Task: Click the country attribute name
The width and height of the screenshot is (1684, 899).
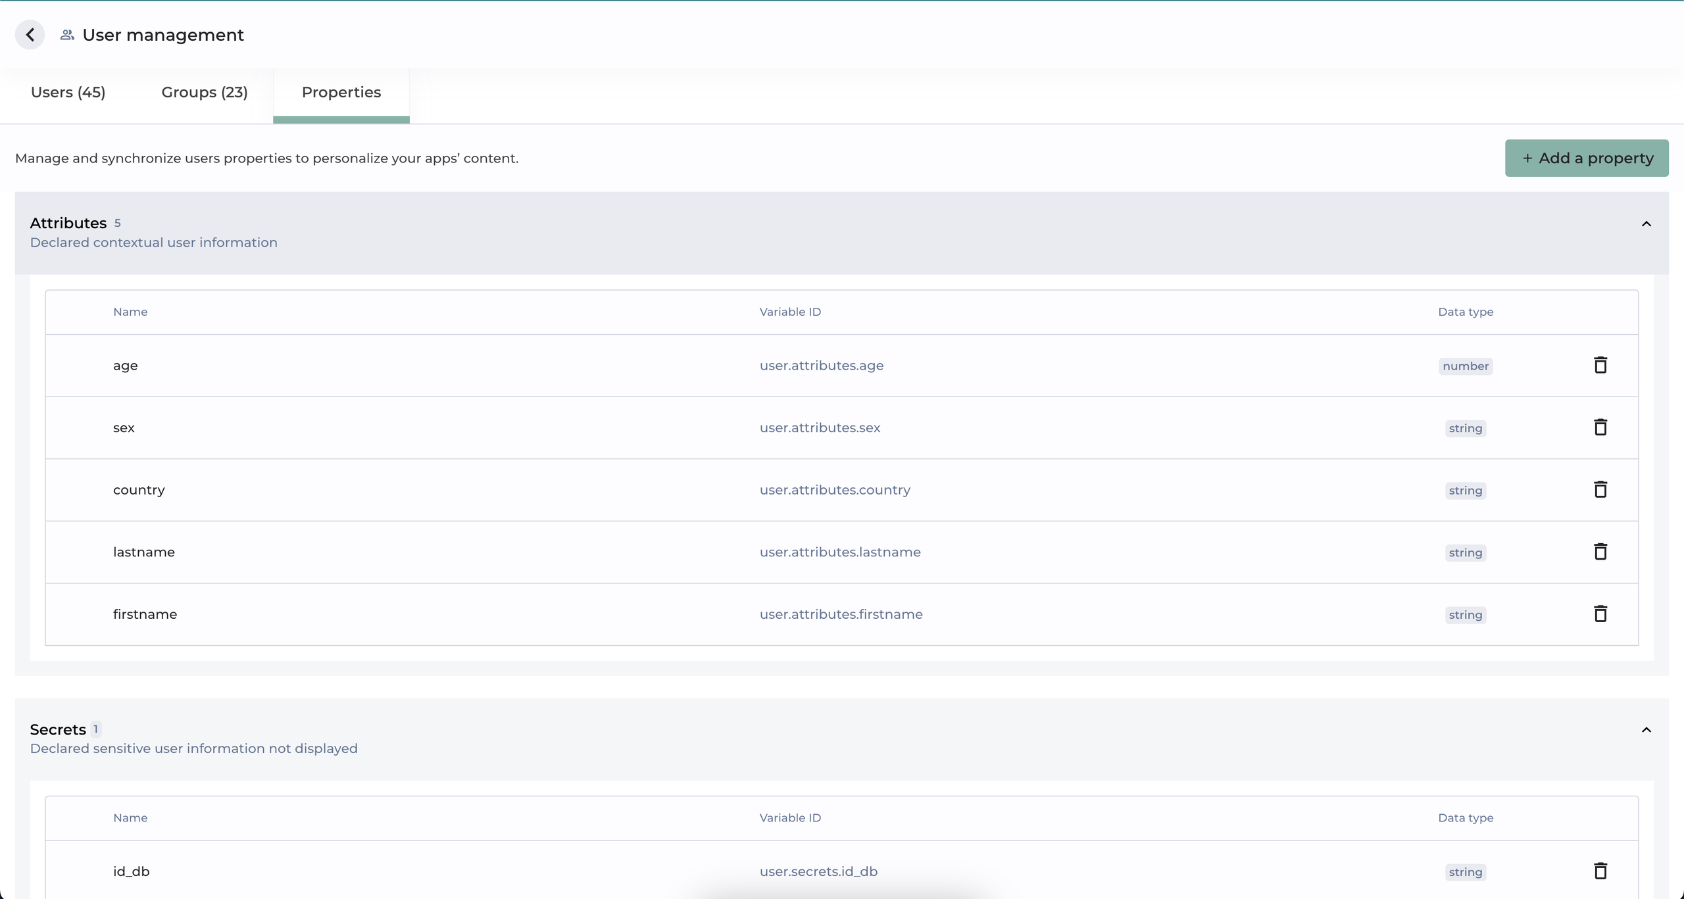Action: coord(139,490)
